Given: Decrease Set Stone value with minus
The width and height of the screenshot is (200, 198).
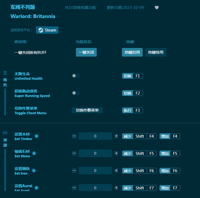Looking at the screenshot, I should pyautogui.click(x=74, y=153).
